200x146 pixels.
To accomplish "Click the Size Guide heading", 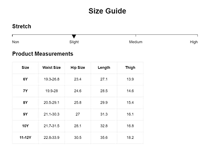I will point(107,11).
